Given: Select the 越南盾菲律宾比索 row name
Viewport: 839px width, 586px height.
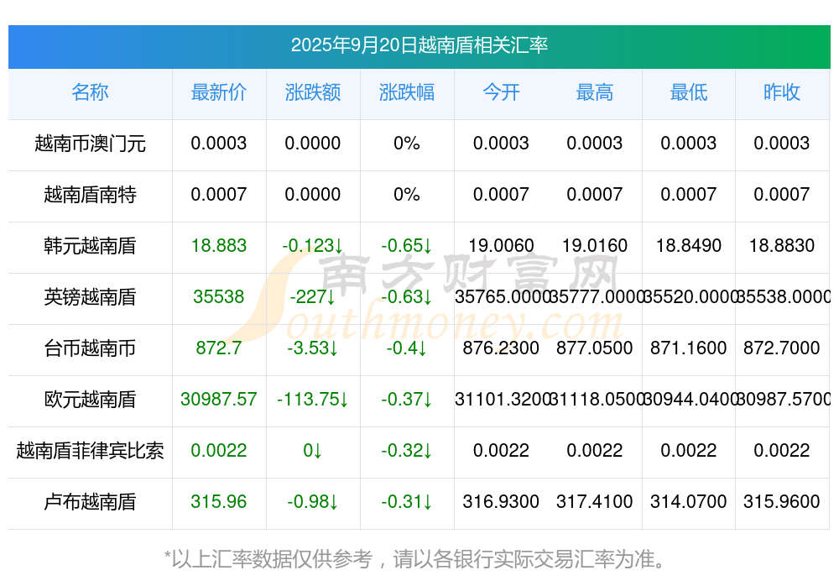Looking at the screenshot, I should [x=90, y=451].
